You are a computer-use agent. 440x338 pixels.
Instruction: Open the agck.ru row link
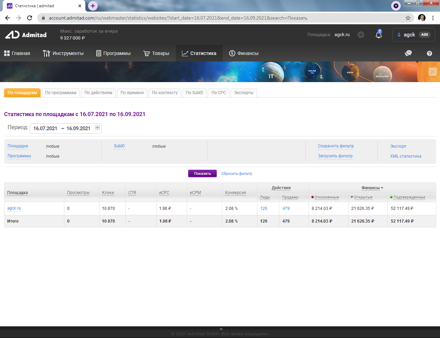pyautogui.click(x=14, y=208)
